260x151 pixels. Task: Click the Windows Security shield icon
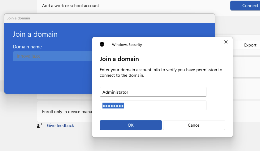click(102, 44)
